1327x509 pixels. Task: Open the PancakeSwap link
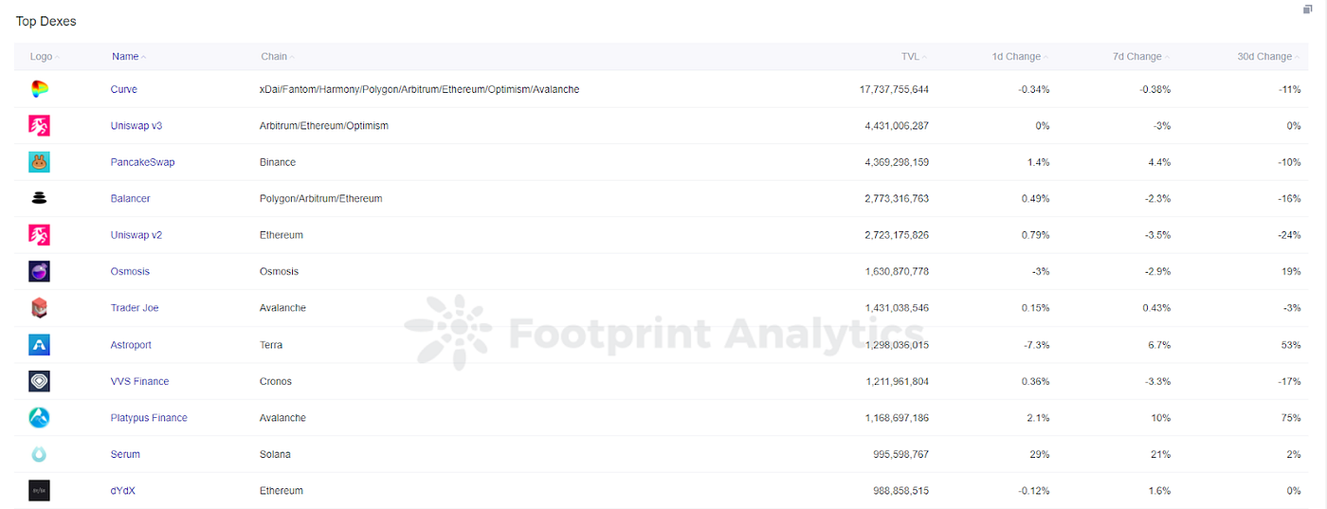click(142, 162)
